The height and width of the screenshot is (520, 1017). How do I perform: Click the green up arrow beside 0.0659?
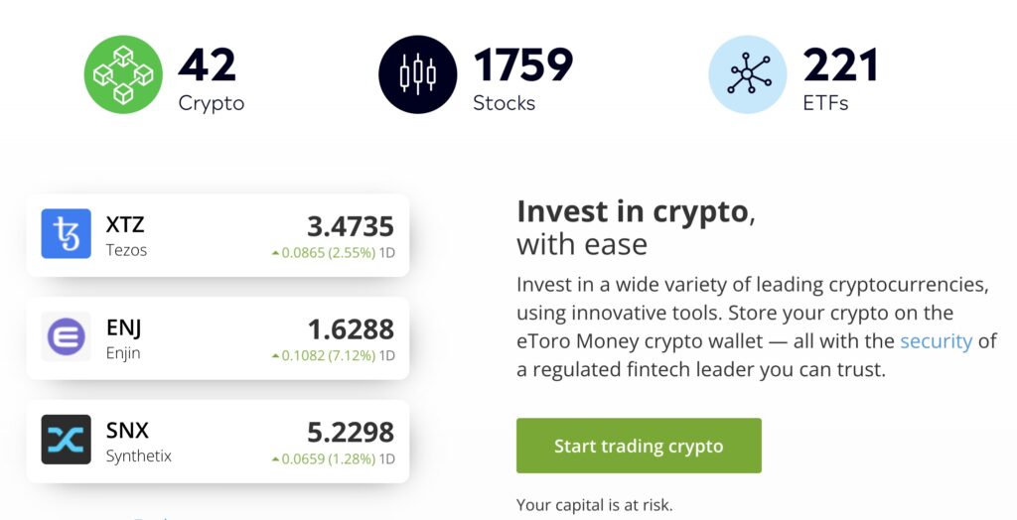pyautogui.click(x=275, y=459)
